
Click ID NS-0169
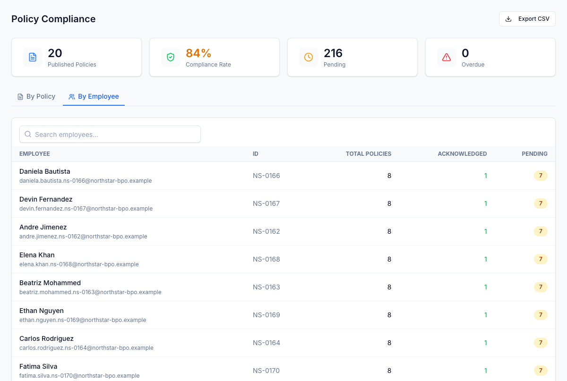coord(266,315)
